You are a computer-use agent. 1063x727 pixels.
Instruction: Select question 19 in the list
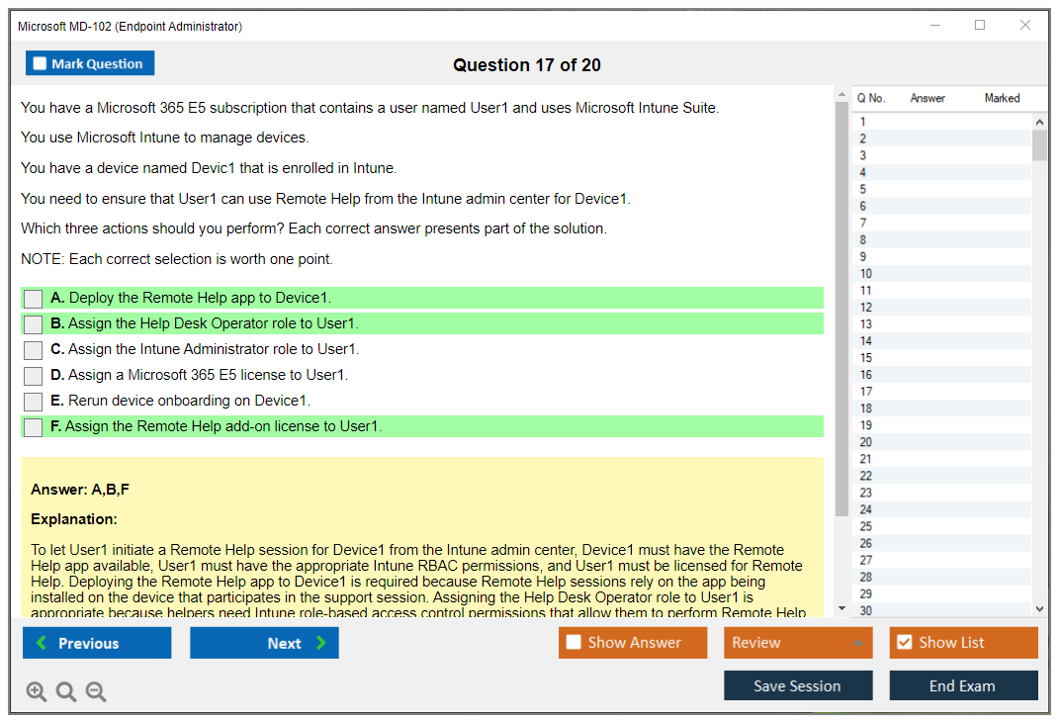point(942,426)
